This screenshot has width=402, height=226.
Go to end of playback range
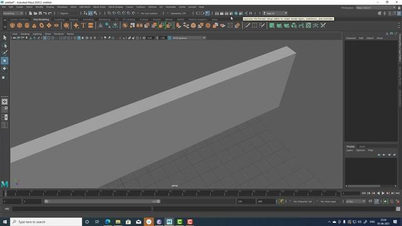point(398,193)
